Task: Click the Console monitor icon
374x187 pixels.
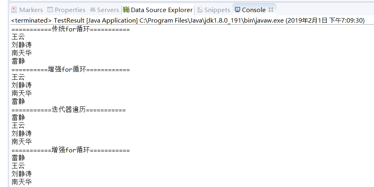Action: 237,10
